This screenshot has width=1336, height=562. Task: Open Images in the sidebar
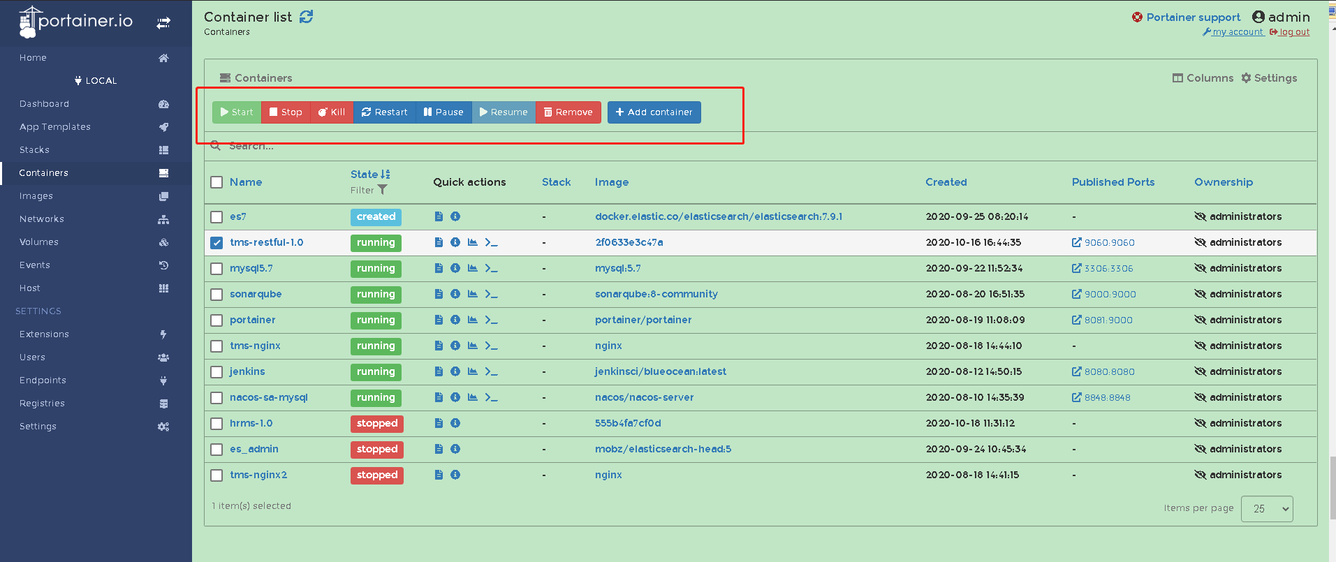click(96, 196)
